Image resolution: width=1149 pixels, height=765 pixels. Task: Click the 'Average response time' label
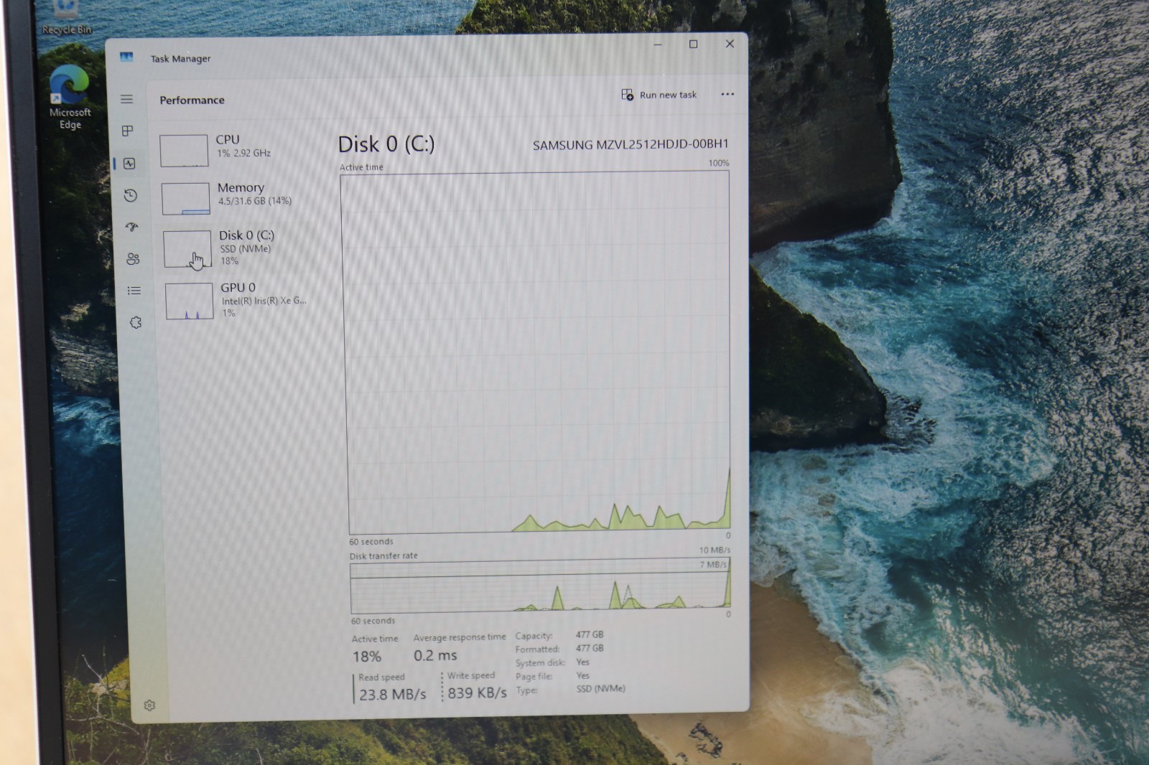(x=460, y=637)
